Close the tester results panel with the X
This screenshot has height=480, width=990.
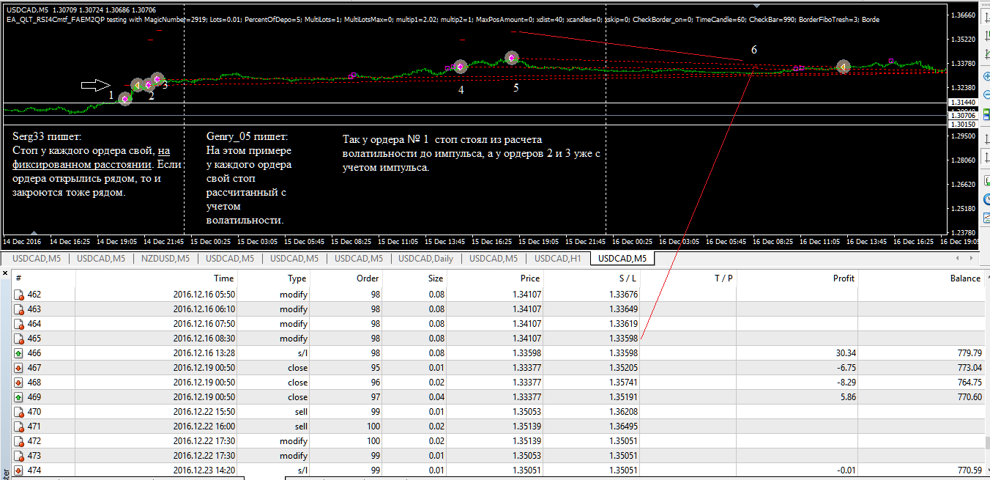coord(4,273)
